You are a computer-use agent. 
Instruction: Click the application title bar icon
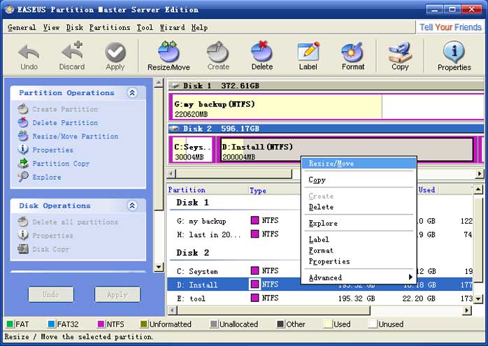9,10
